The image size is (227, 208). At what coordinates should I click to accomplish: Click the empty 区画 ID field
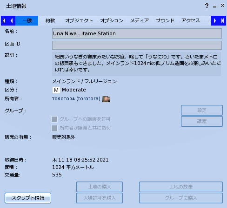tap(137, 45)
